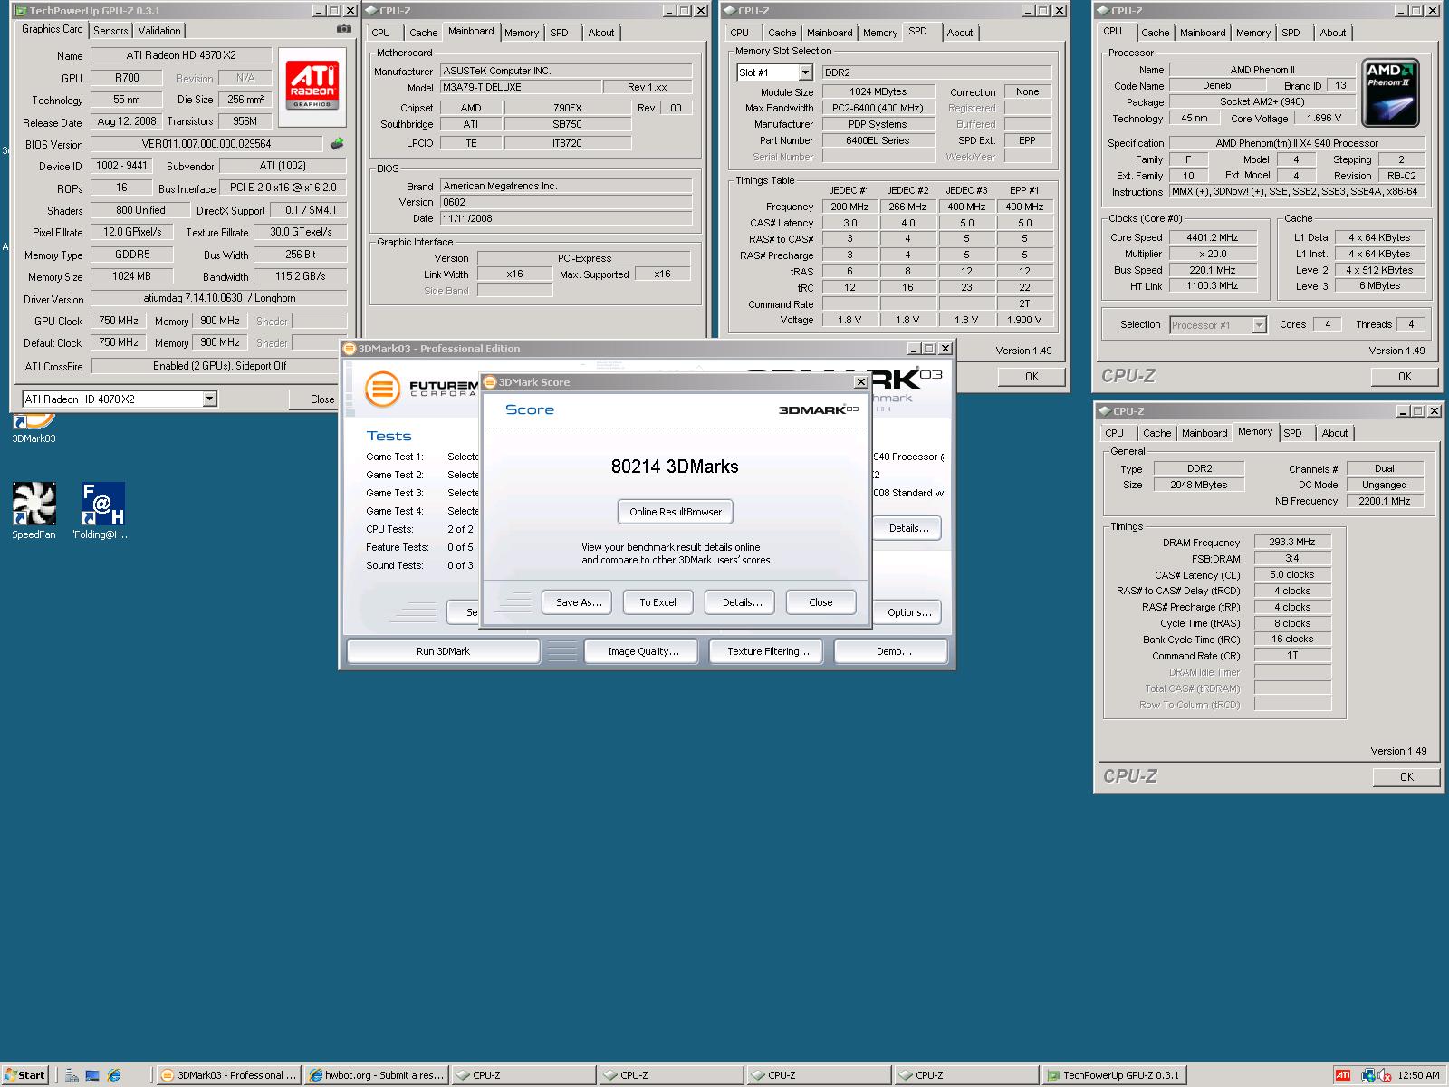The height and width of the screenshot is (1087, 1449).
Task: Open About tab in the Mainboard CPU-Z window
Action: pos(601,33)
